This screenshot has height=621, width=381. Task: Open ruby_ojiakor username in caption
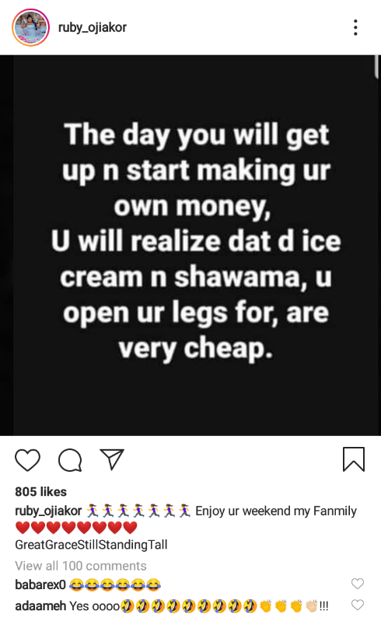tap(48, 511)
